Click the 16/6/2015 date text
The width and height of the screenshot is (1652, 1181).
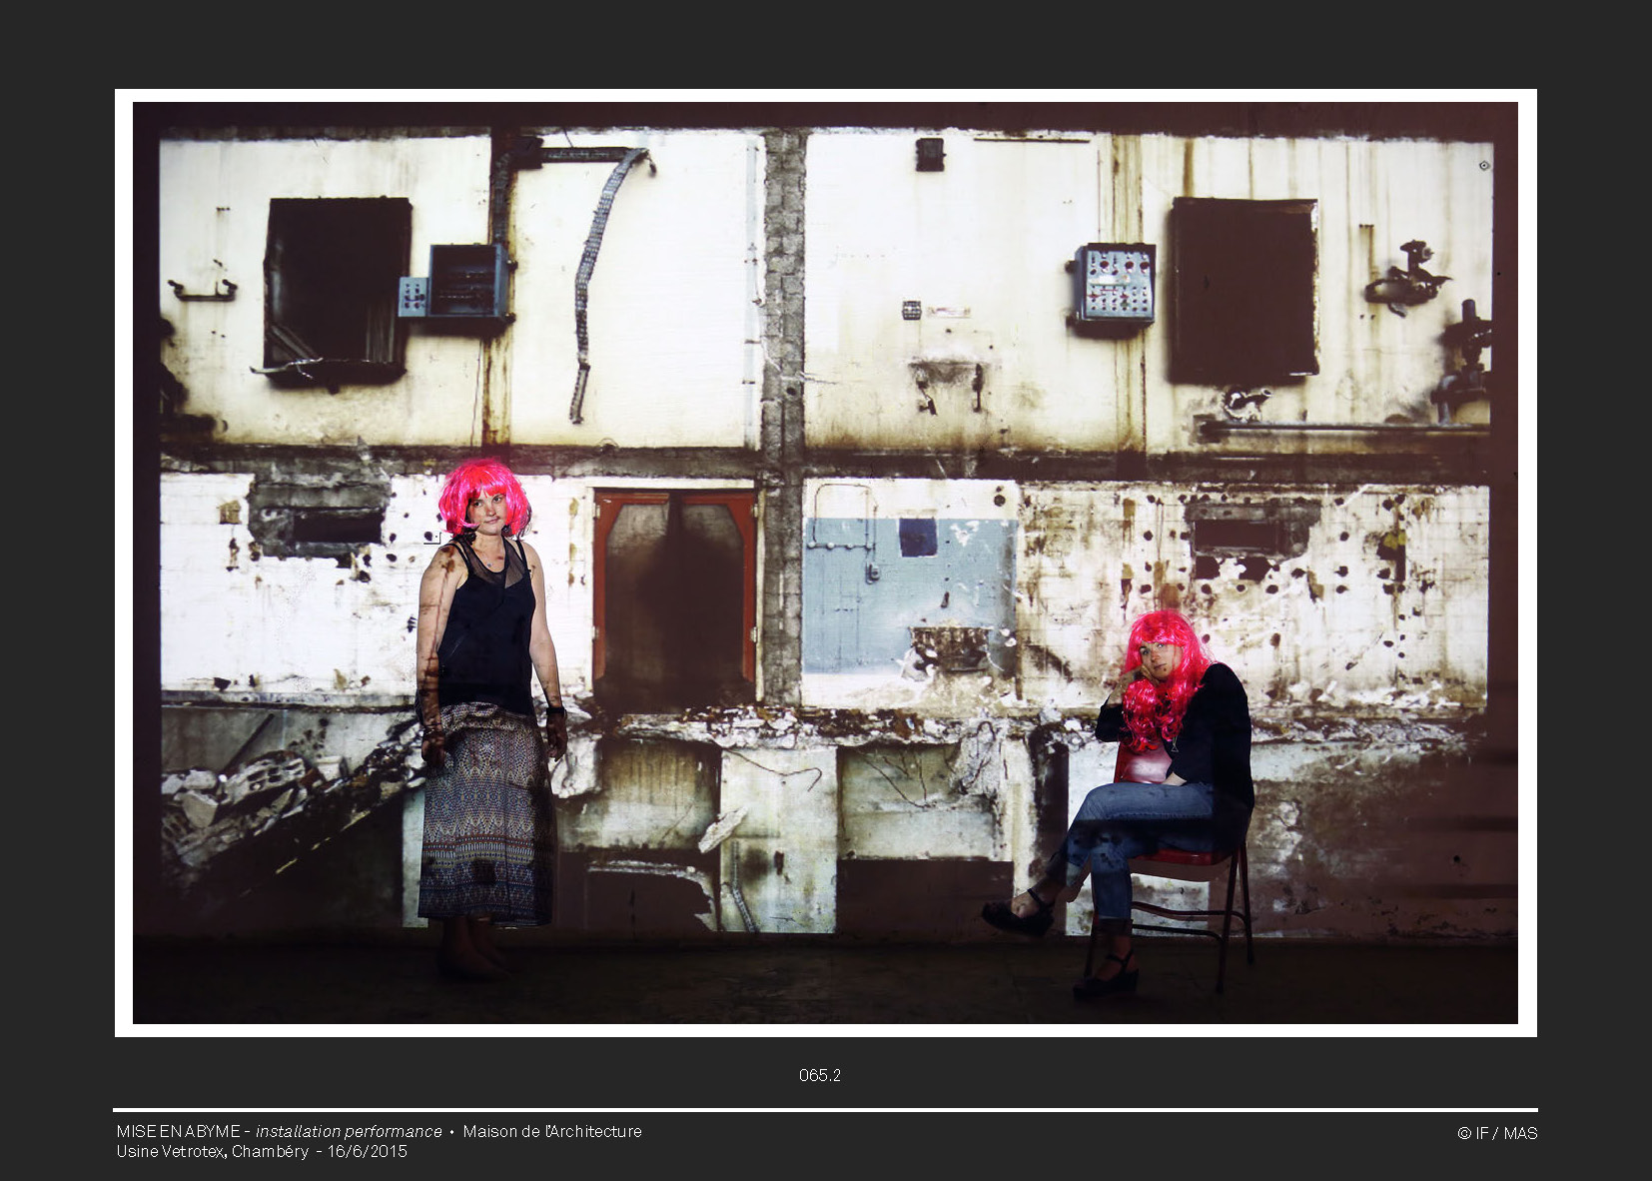tap(368, 1151)
